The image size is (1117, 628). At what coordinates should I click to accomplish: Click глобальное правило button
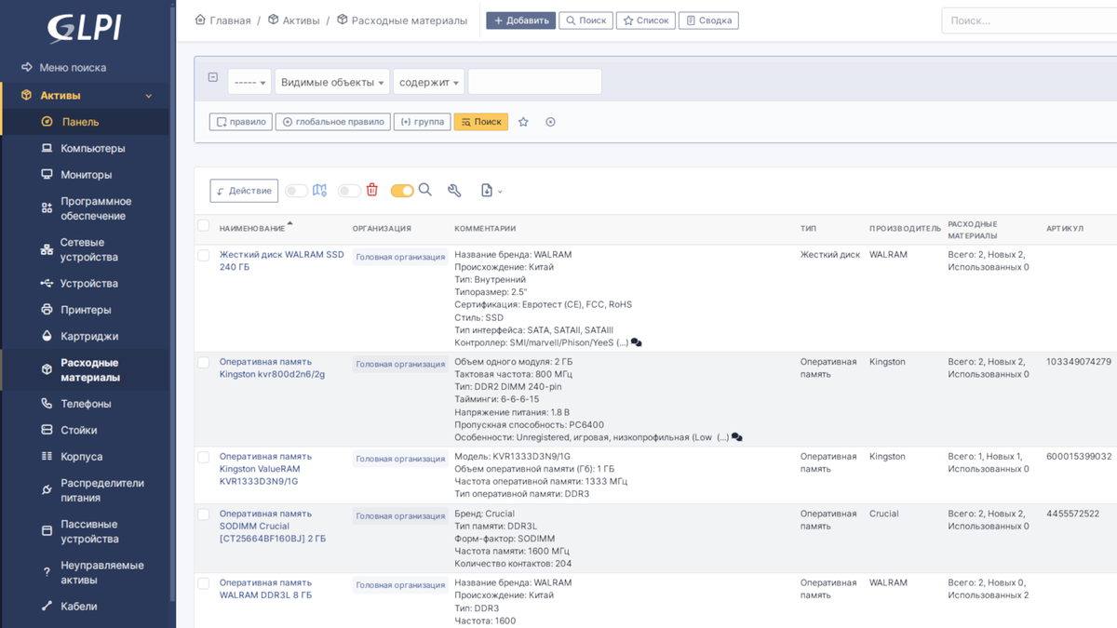(x=332, y=122)
